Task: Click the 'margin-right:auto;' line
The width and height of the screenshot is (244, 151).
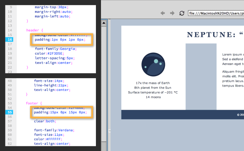Action: 54,12
